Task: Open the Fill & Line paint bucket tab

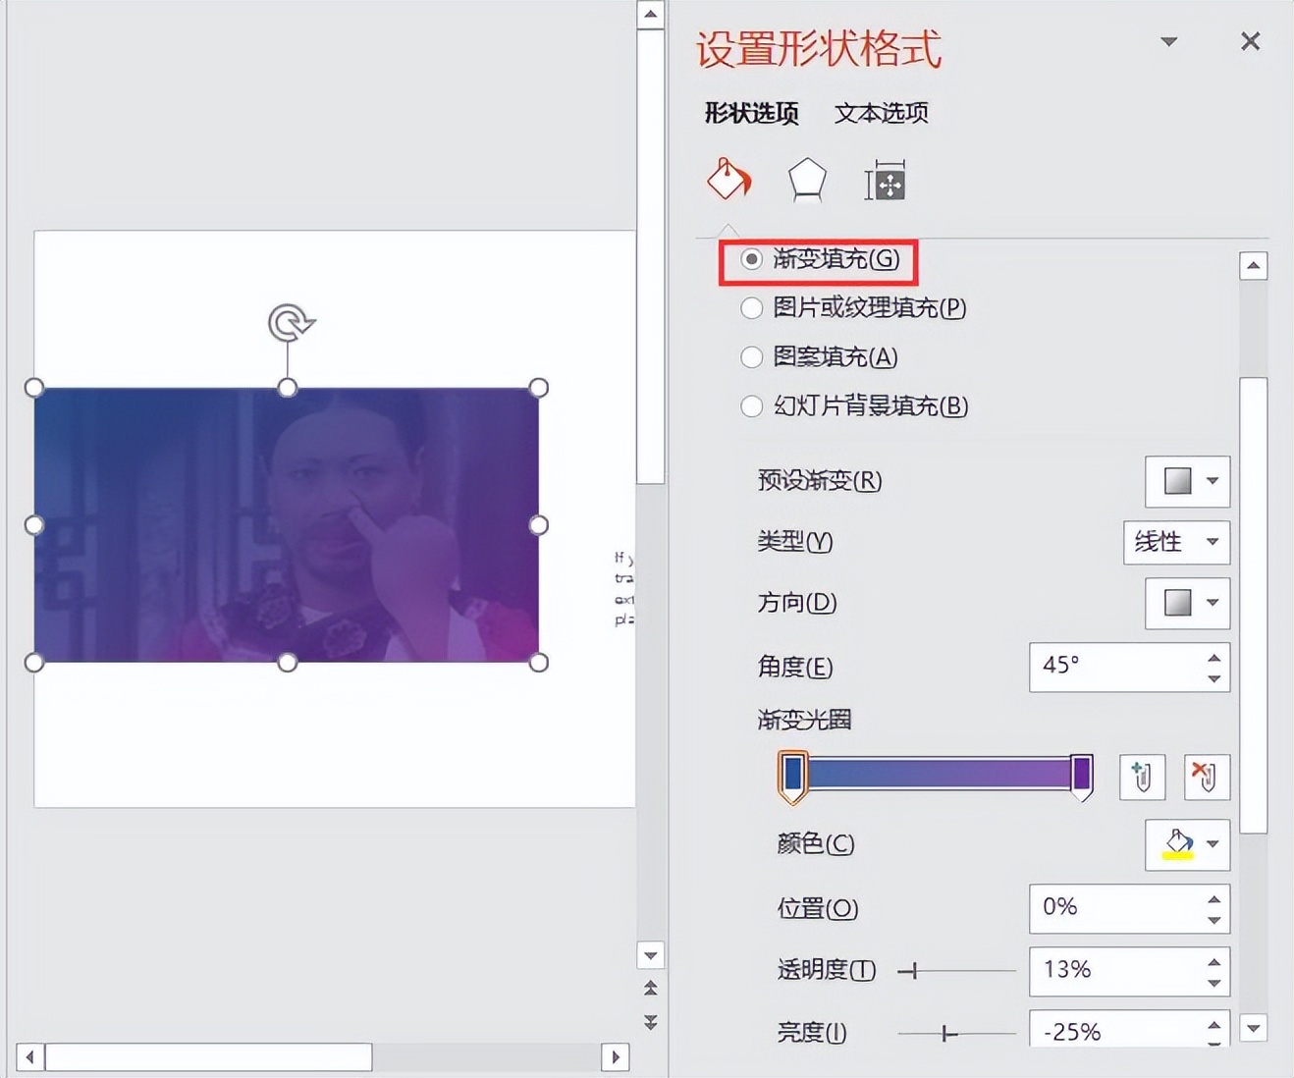Action: pyautogui.click(x=729, y=180)
